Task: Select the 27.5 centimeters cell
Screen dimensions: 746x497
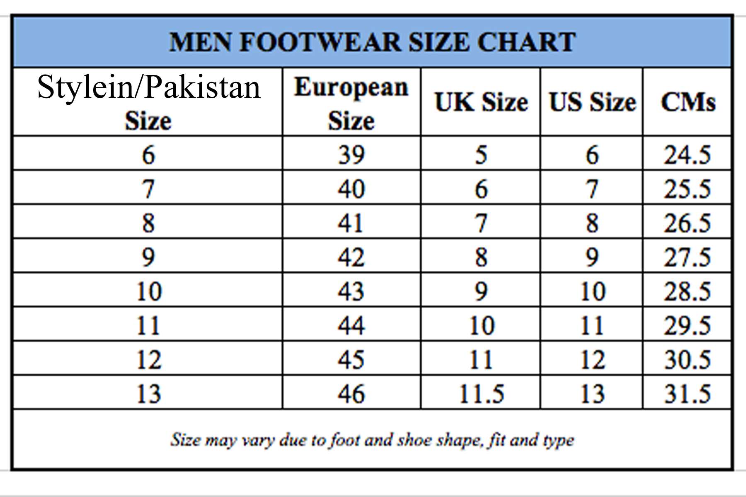Action: pyautogui.click(x=688, y=257)
